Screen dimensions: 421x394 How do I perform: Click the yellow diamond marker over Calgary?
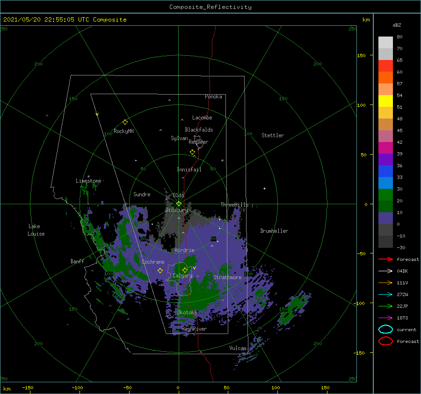point(185,270)
